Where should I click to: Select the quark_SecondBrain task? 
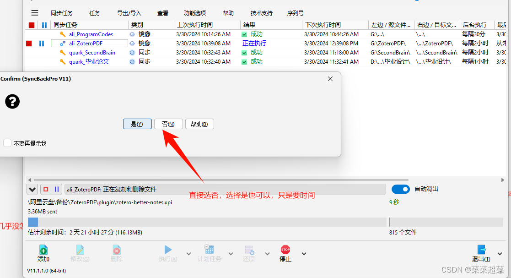(x=92, y=53)
